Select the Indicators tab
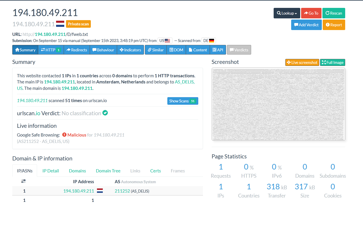 130,50
